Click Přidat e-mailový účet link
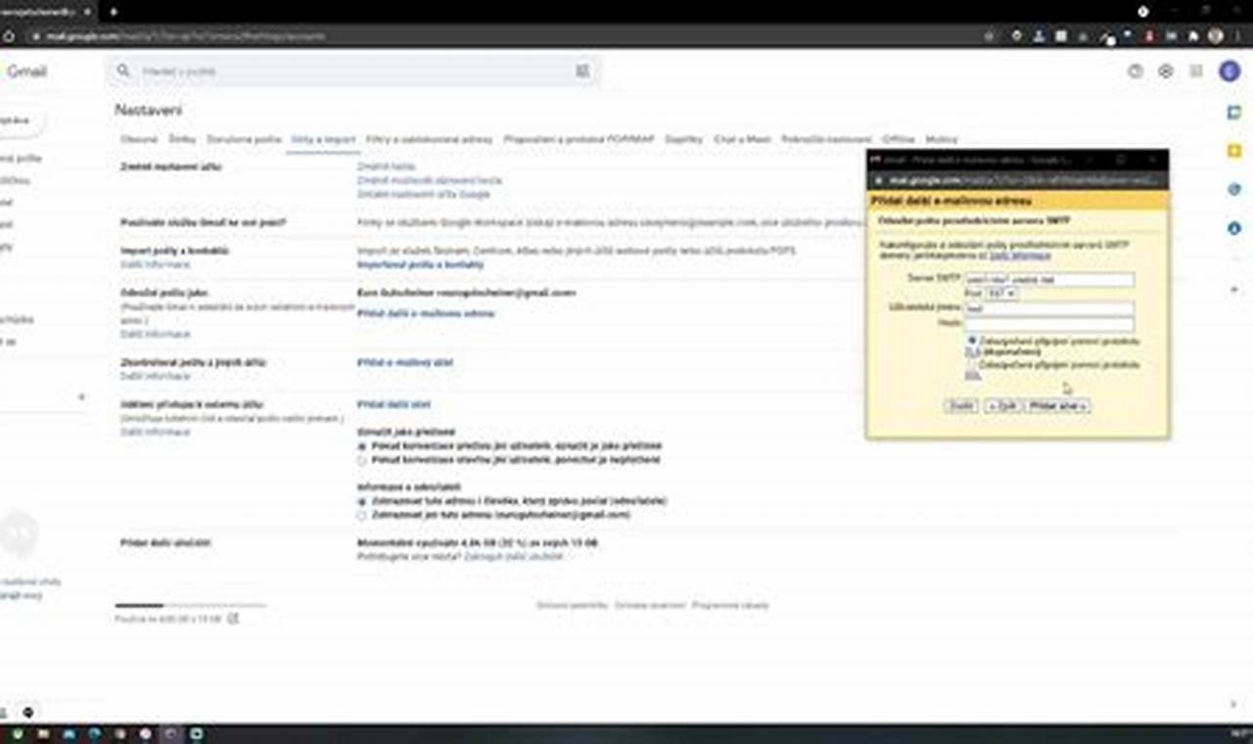 [405, 363]
